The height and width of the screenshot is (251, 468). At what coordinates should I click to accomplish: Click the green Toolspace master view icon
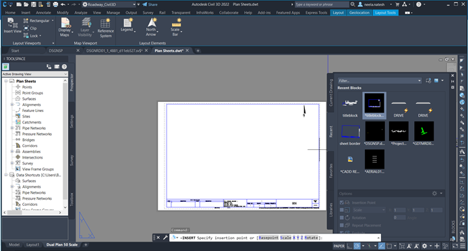5,67
